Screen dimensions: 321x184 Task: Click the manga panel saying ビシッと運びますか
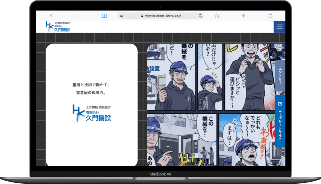coord(250,77)
